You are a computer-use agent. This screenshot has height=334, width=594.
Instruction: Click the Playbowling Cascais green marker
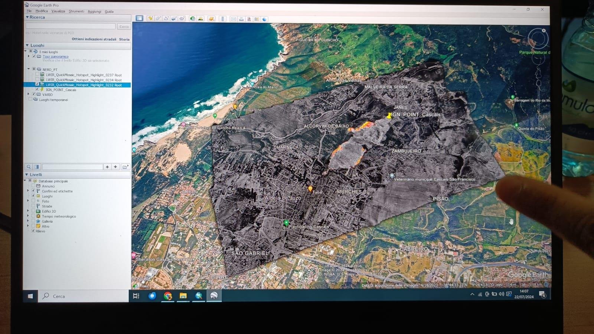[286, 223]
